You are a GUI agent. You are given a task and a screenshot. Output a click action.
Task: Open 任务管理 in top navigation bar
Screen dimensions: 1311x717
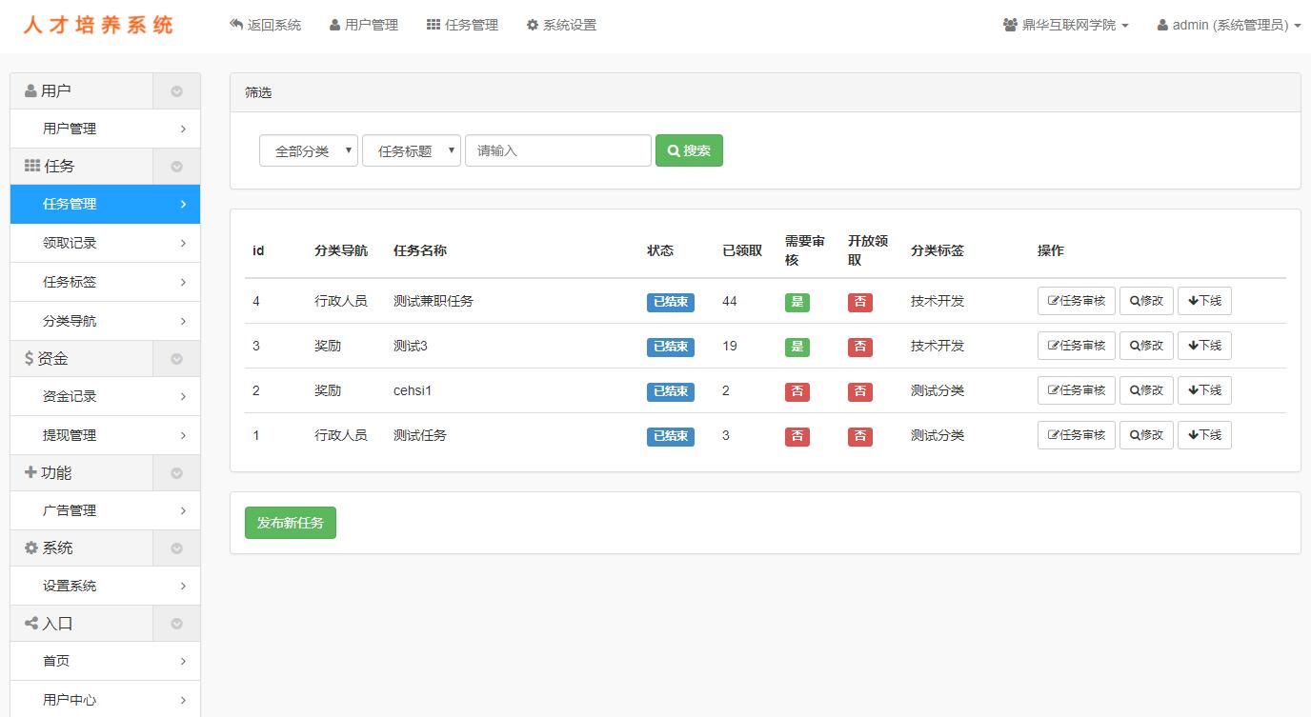coord(462,25)
